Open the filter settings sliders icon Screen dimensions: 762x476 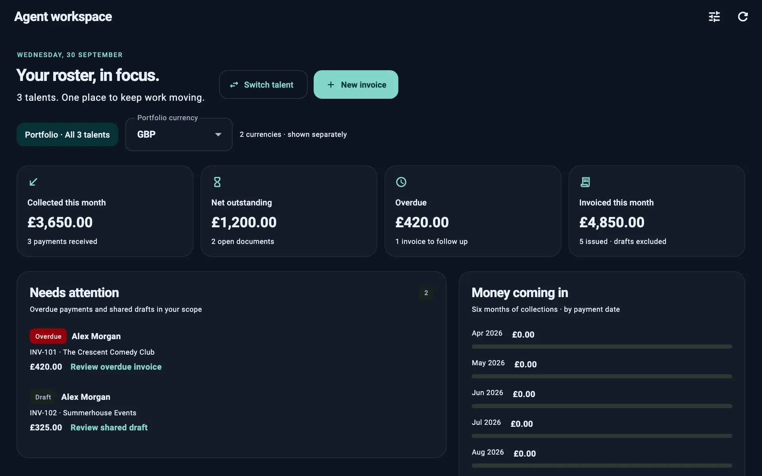(x=714, y=17)
